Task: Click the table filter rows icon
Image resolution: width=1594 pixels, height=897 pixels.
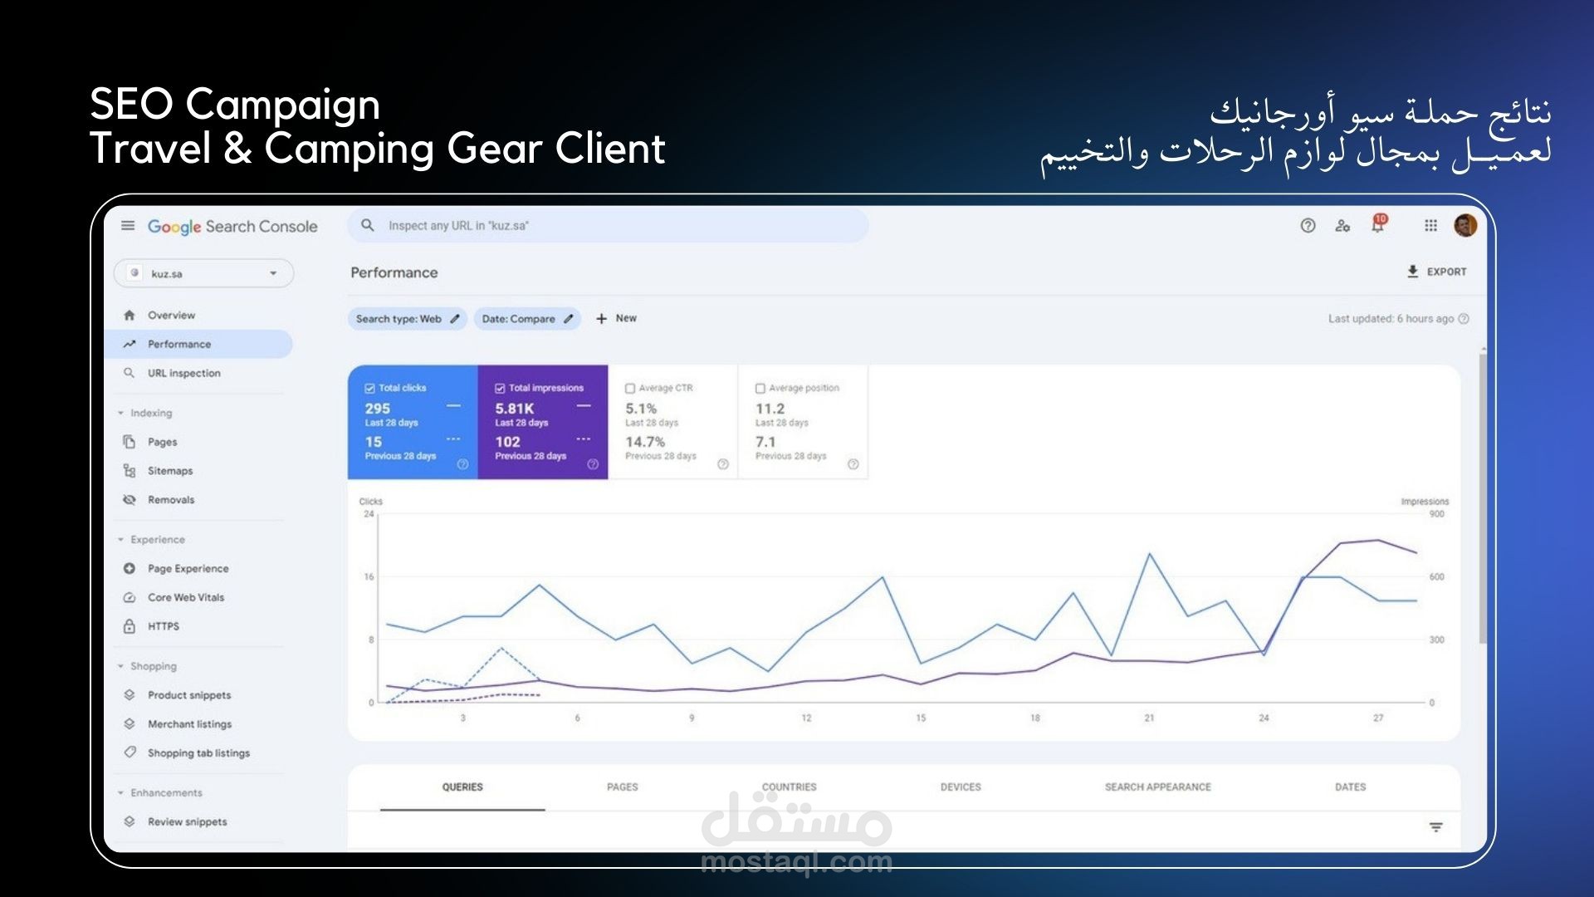Action: coord(1435,827)
